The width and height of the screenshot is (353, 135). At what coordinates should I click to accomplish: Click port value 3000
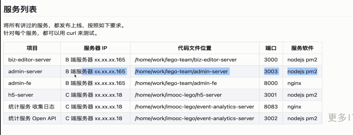271,60
